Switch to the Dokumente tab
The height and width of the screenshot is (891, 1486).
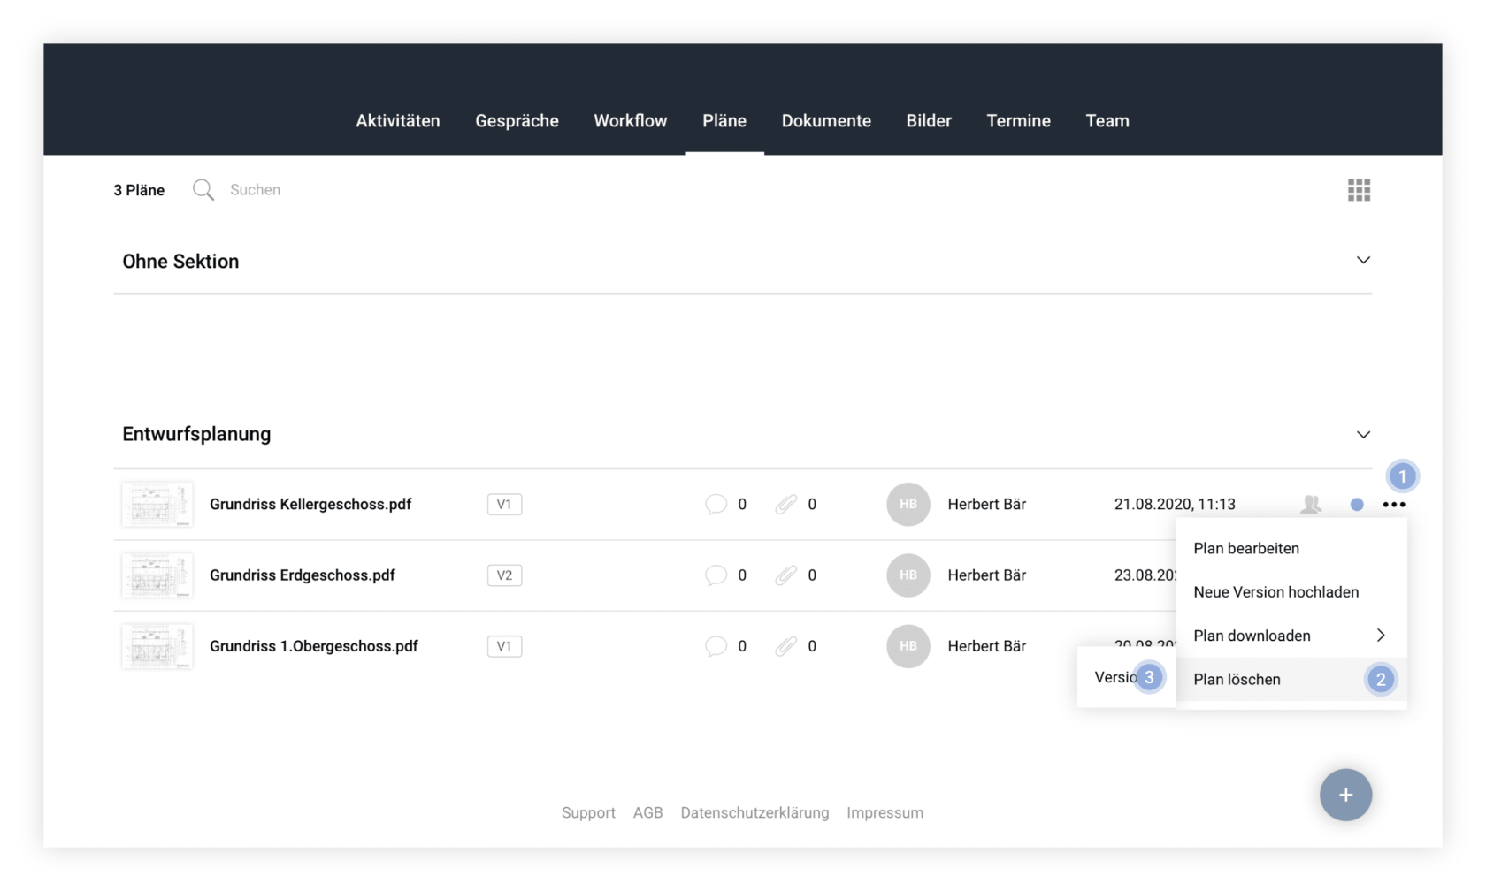click(826, 121)
